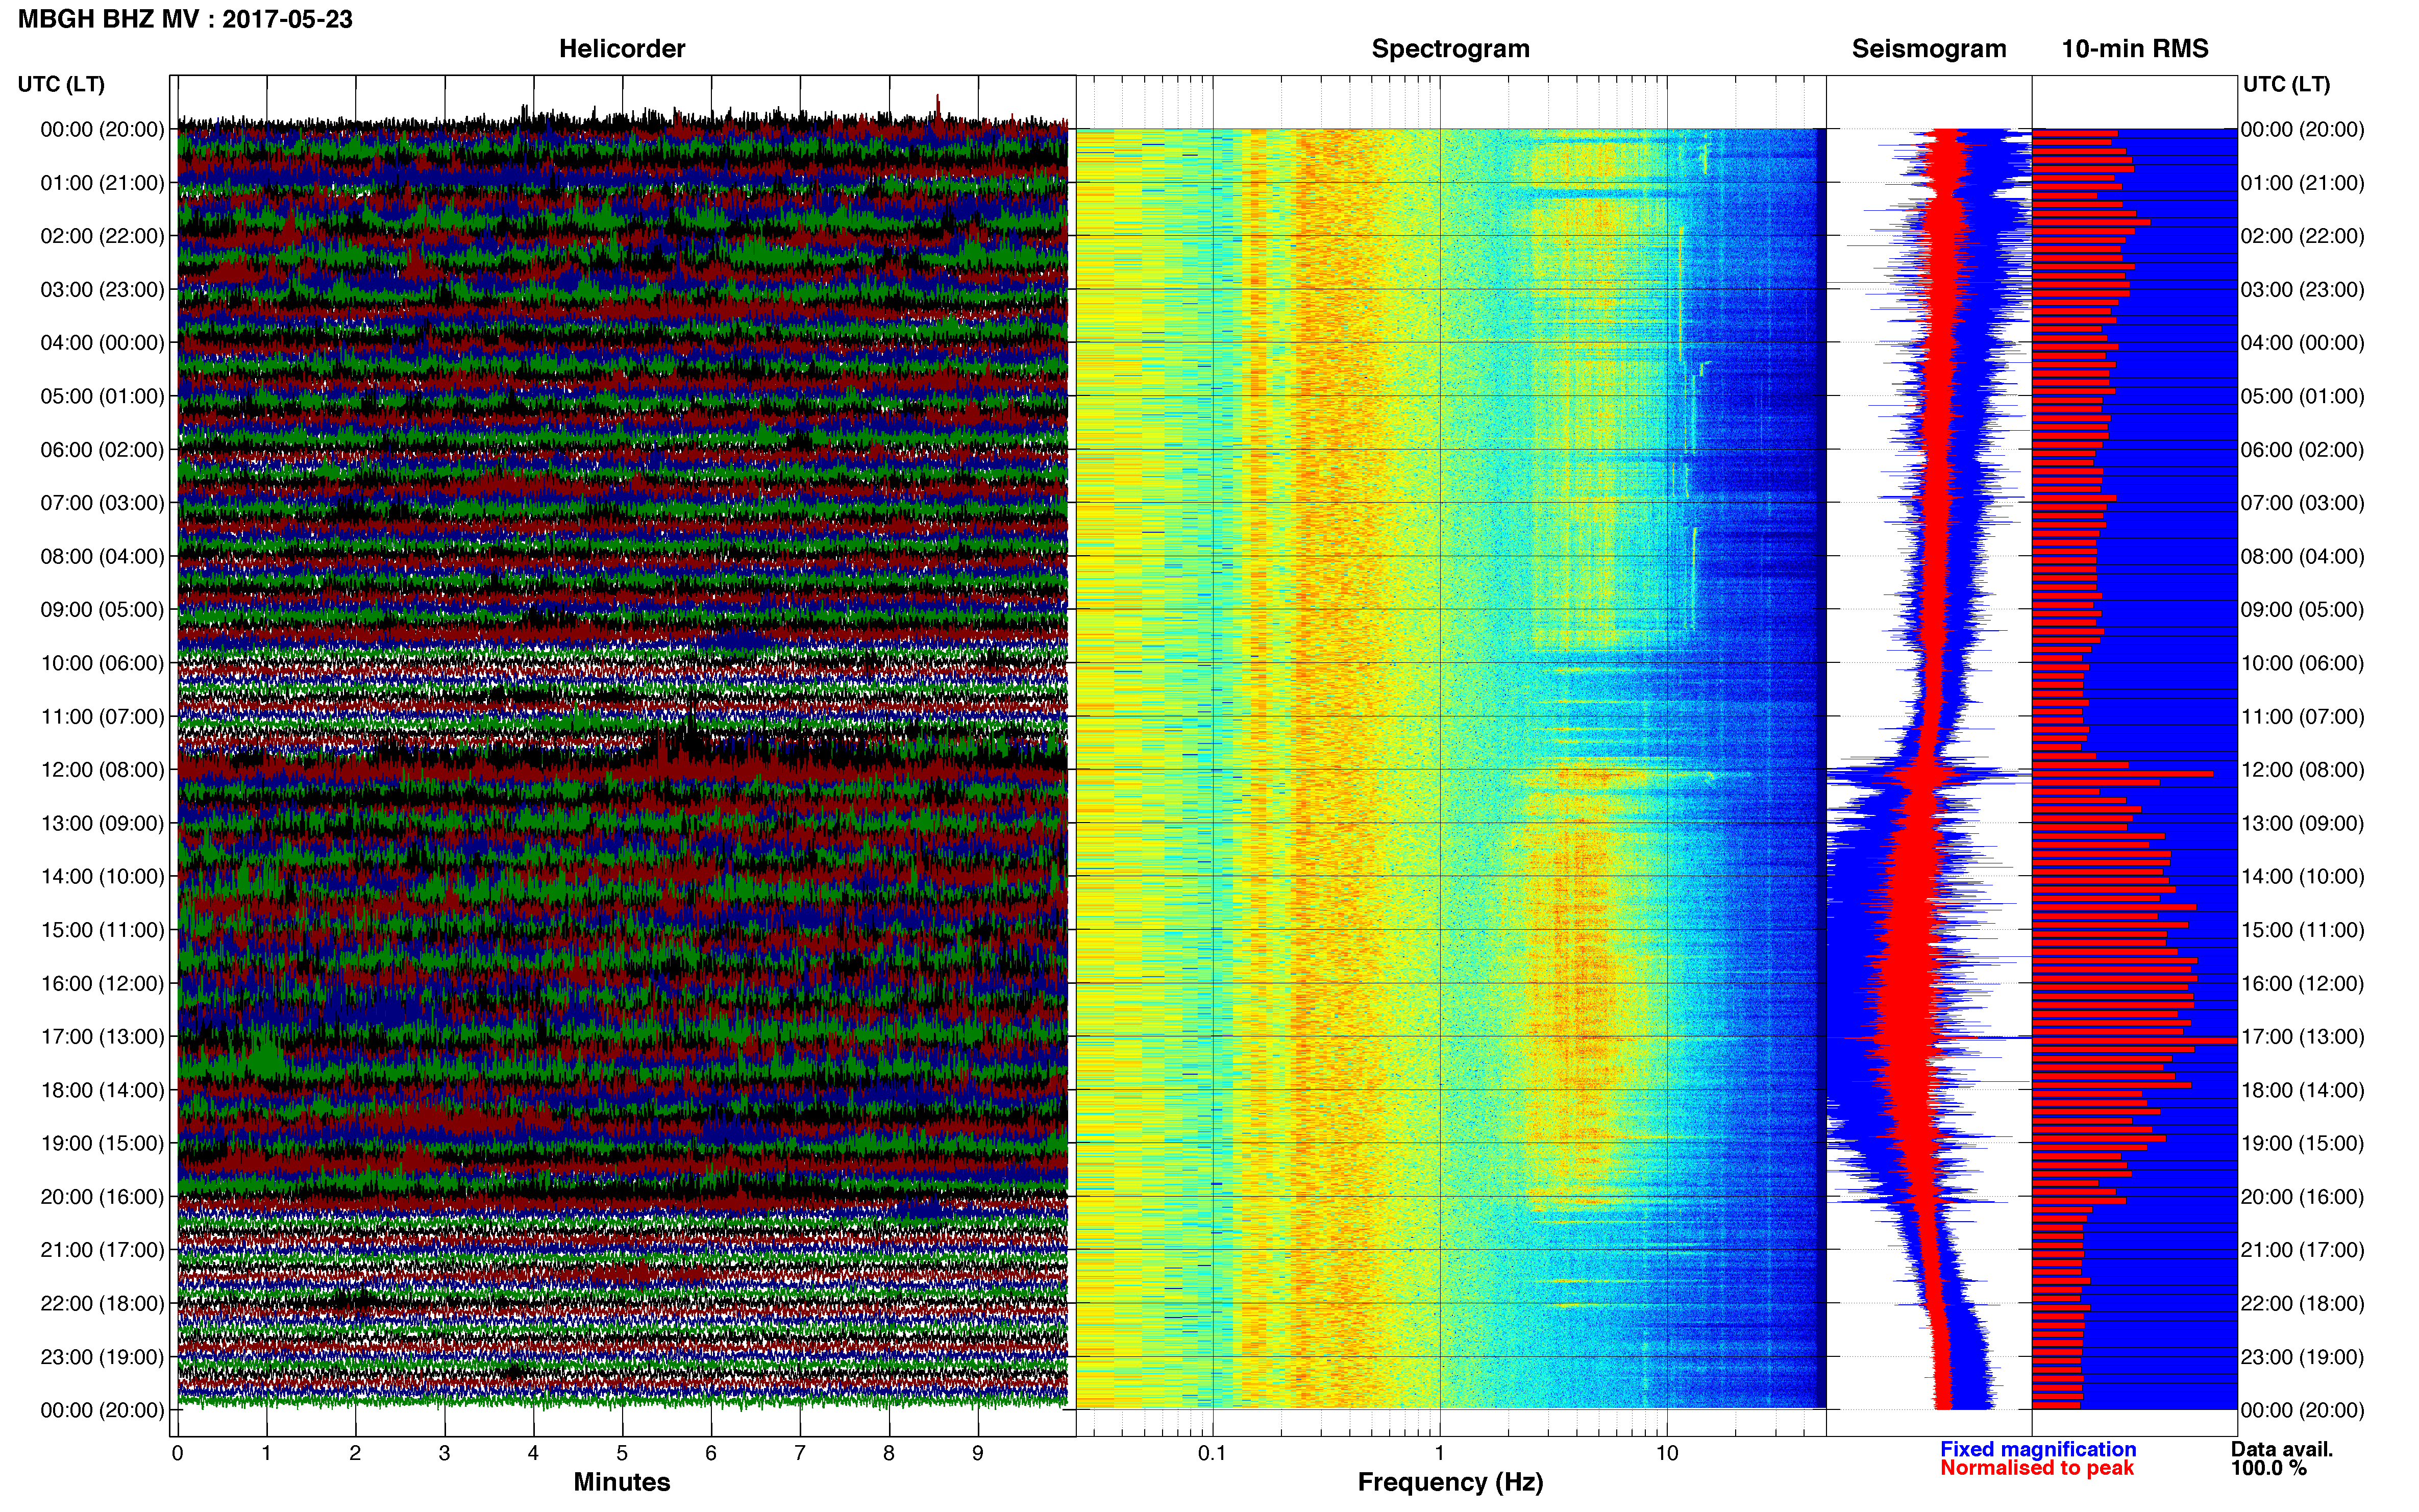Screen dimensions: 2419x1512
Task: Click the '100.0 %' availability value
Action: pos(2269,1468)
